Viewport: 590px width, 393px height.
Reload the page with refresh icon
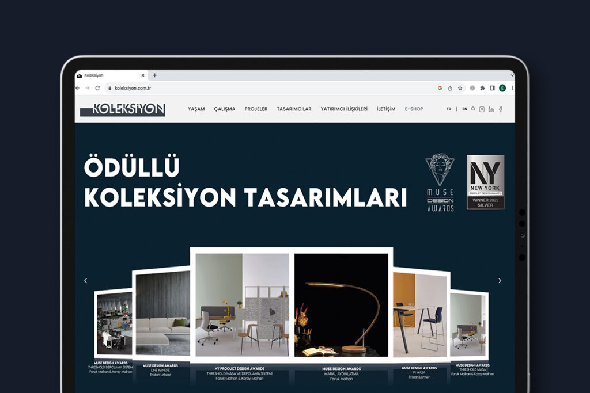coord(97,88)
